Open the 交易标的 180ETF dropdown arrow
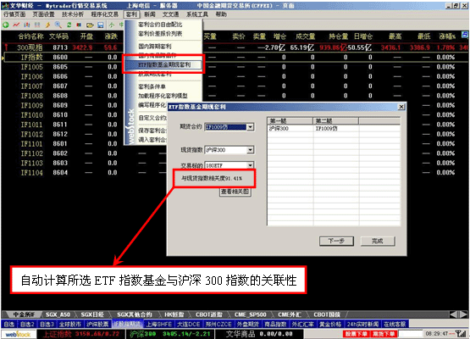Viewport: 470px width, 339px height. (250, 165)
